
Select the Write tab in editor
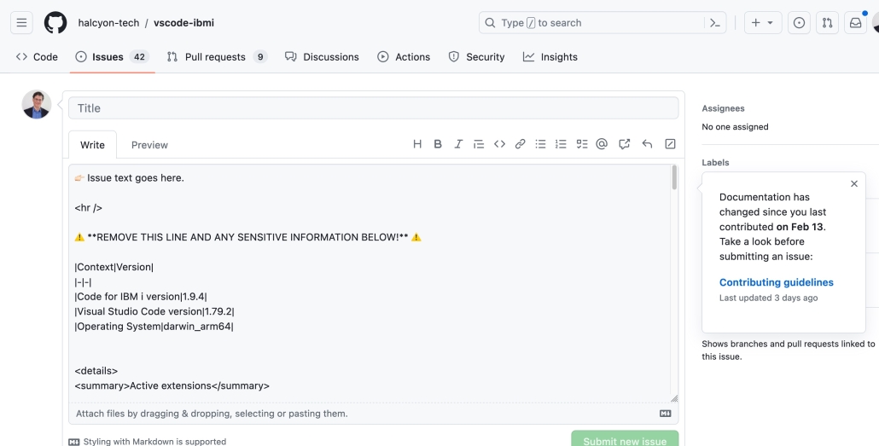92,145
